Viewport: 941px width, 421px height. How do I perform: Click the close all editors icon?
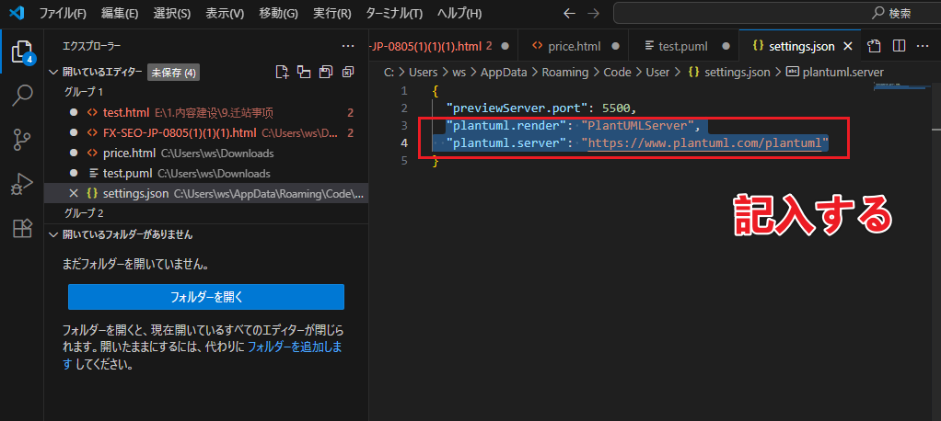(347, 73)
